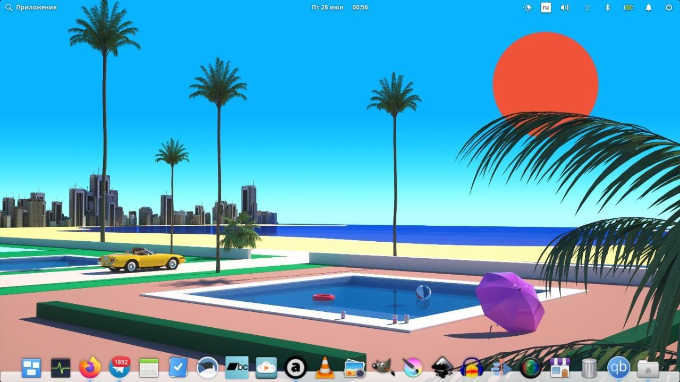
Task: Open the Tasks checkmark app in dock
Action: [x=178, y=367]
